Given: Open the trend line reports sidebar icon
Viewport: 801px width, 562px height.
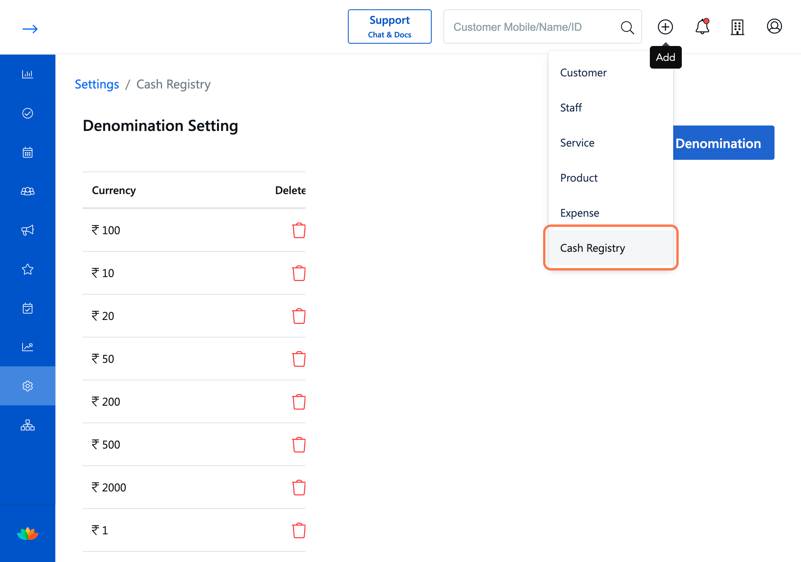Looking at the screenshot, I should pyautogui.click(x=28, y=347).
